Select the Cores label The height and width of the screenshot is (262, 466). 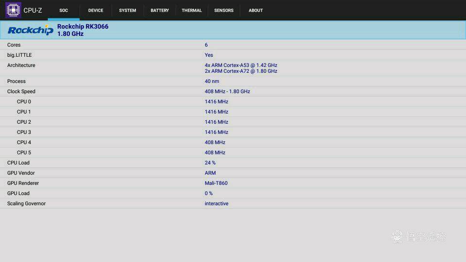pos(14,45)
